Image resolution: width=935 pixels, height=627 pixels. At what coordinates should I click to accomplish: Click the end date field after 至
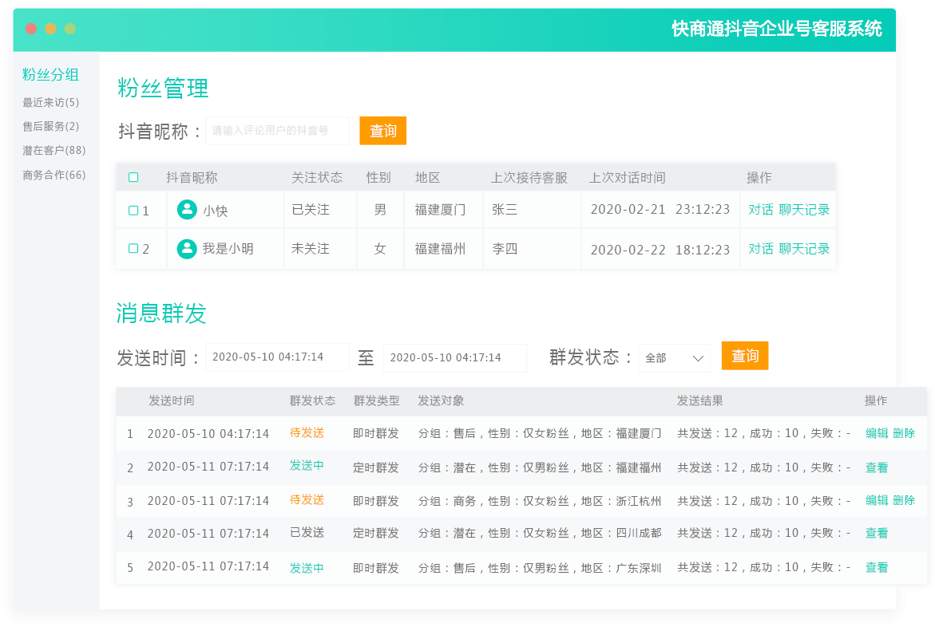[455, 358]
